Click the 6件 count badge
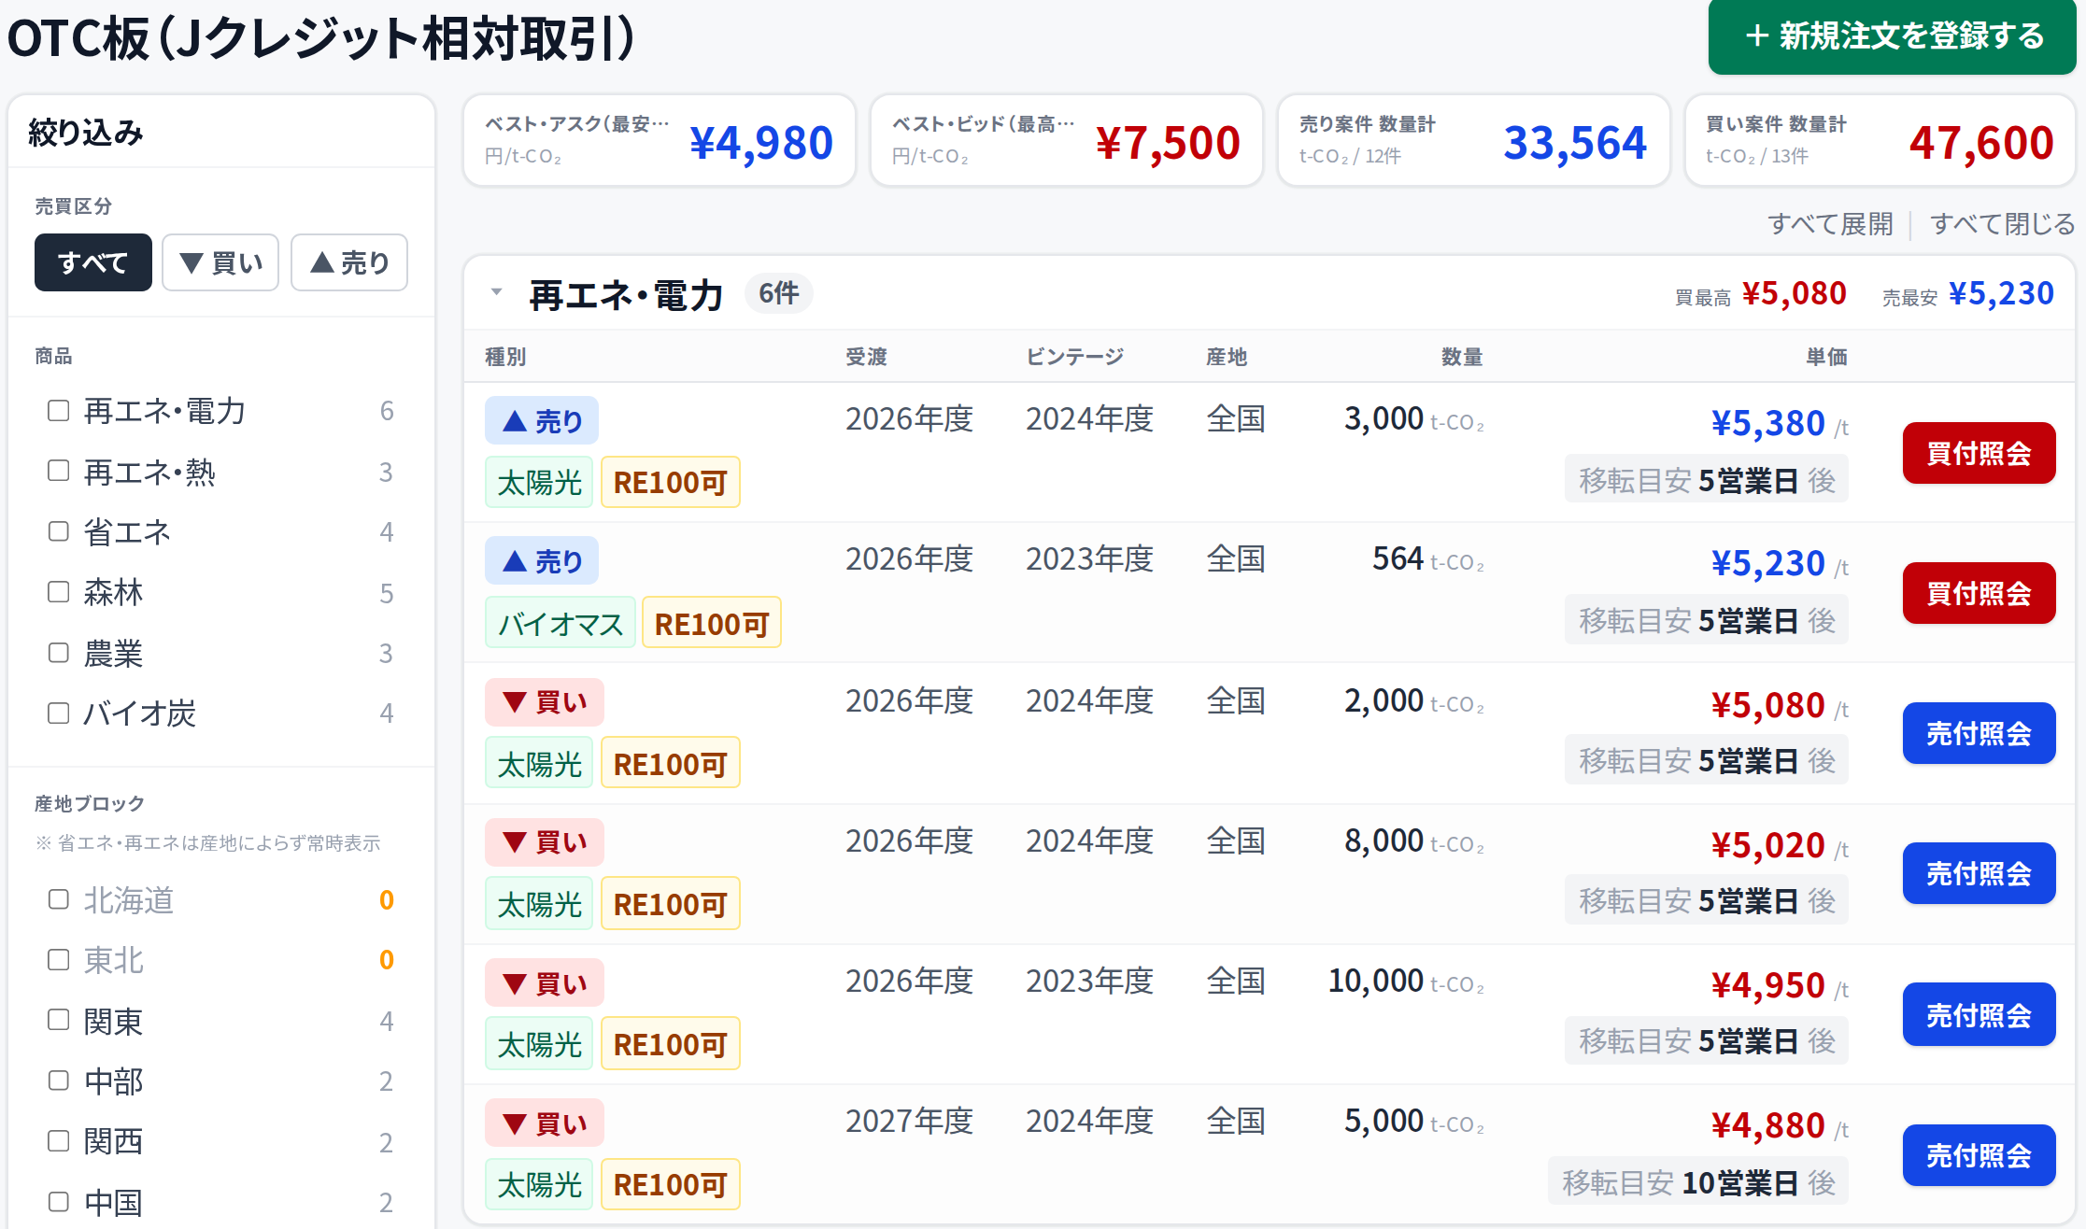The image size is (2086, 1229). tap(778, 293)
